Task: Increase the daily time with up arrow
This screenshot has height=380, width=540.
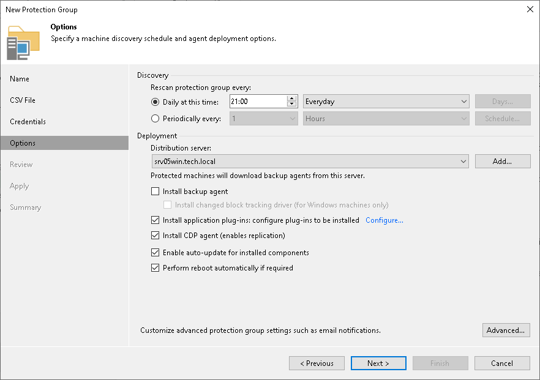Action: [x=291, y=99]
